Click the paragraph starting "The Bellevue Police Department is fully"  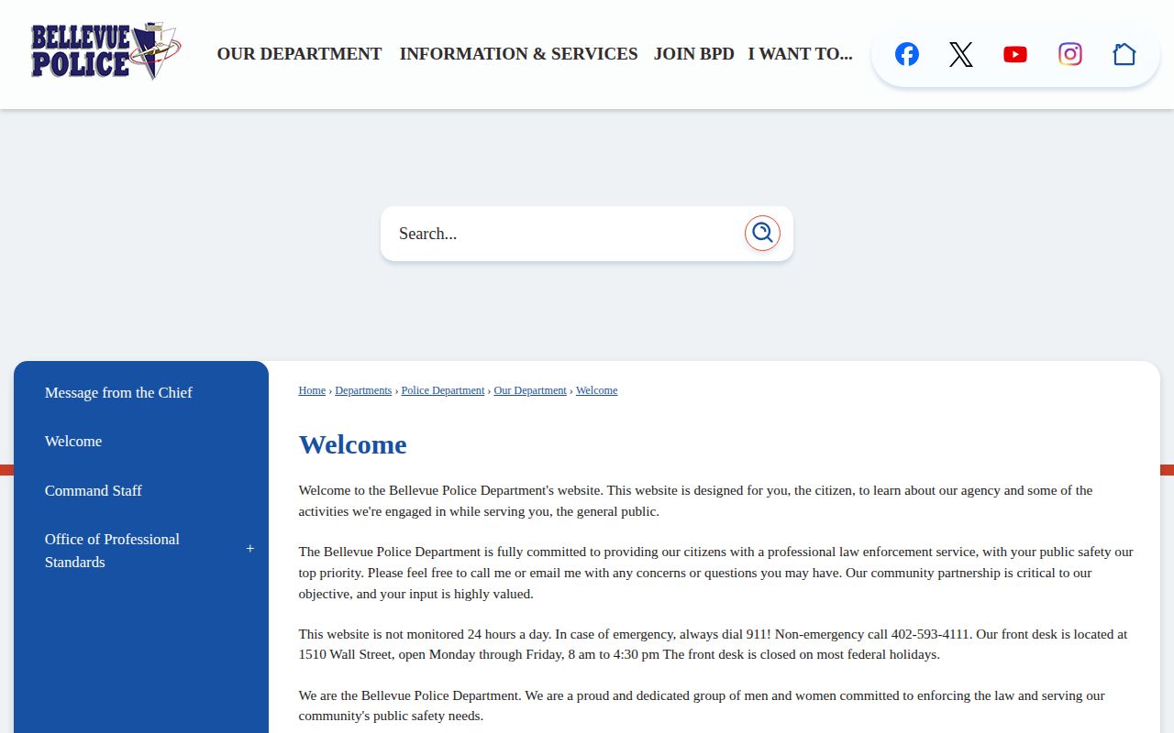[715, 573]
